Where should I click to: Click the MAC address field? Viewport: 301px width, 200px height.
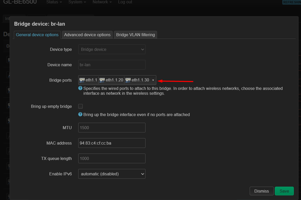click(x=112, y=143)
